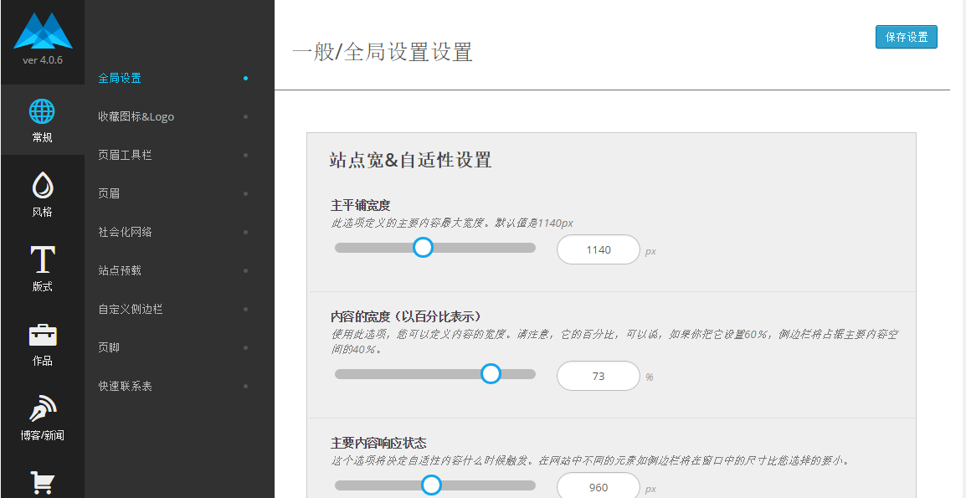Open the T 版式 typography section
This screenshot has height=498, width=966.
tap(42, 260)
